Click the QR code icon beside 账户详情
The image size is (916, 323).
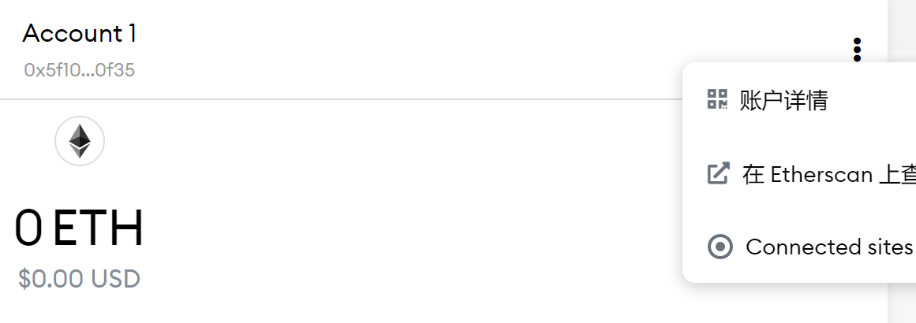tap(717, 99)
